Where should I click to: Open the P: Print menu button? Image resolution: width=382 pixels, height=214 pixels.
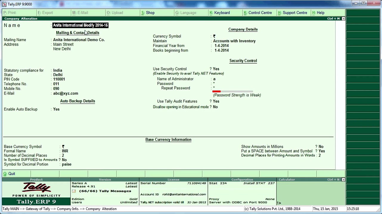19,13
